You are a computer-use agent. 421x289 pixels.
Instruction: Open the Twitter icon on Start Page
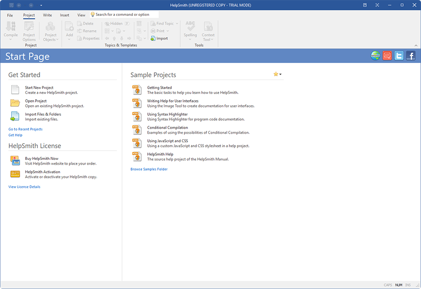pos(399,56)
